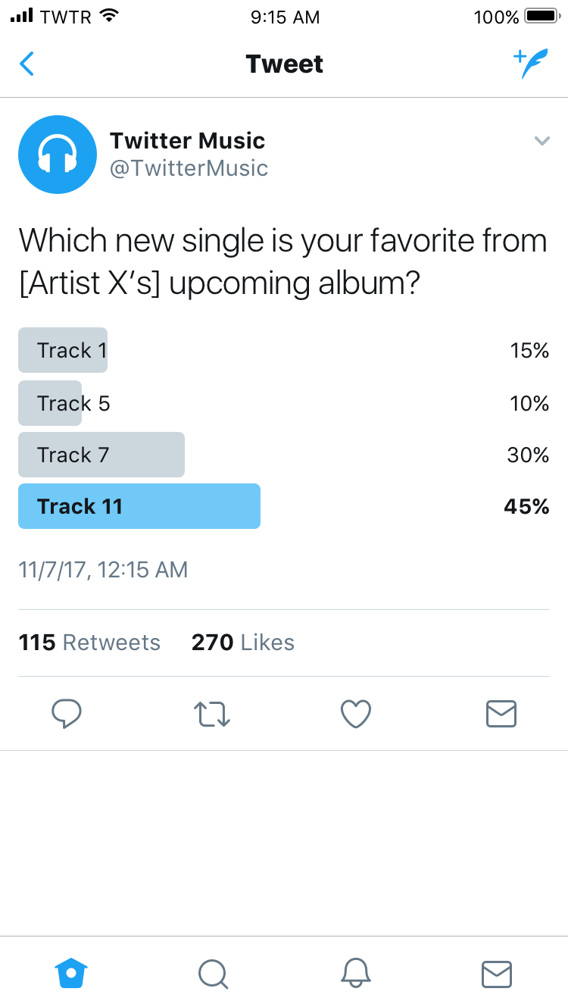This screenshot has width=568, height=1004.
Task: Select the Track 7 poll option
Action: (x=284, y=455)
